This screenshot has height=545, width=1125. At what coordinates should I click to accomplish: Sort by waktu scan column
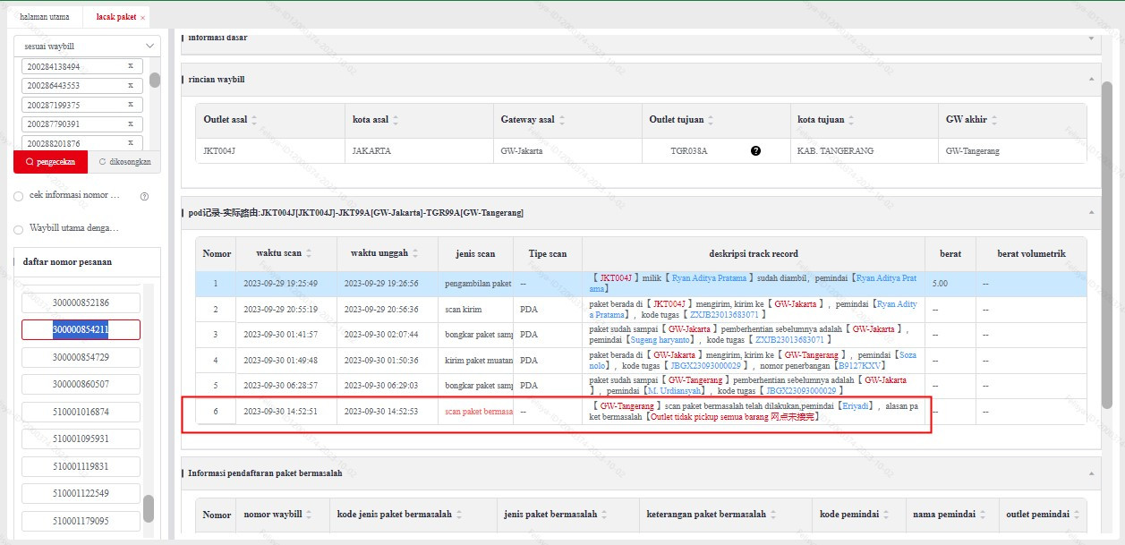[310, 254]
